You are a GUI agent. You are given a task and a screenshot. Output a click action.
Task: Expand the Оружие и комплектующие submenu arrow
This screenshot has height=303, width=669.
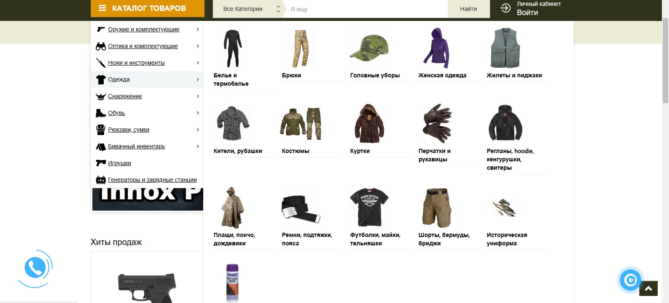tap(198, 29)
